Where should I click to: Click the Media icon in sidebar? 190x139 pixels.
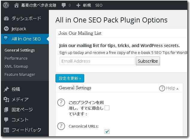(6, 99)
